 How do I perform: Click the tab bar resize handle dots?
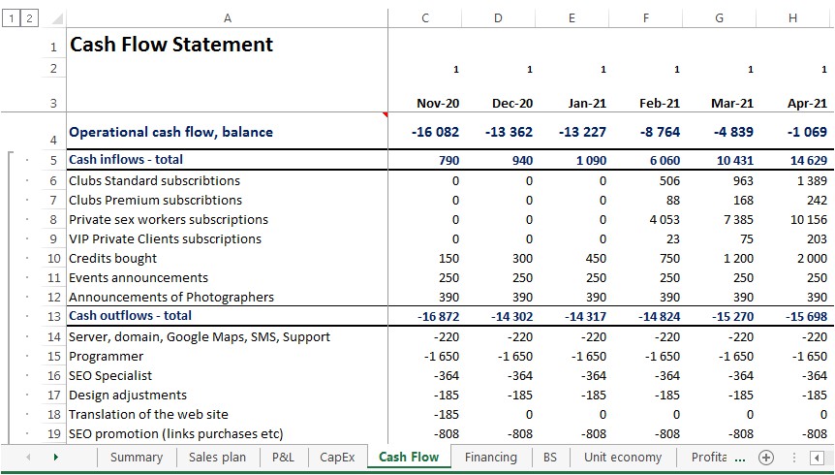[x=793, y=458]
